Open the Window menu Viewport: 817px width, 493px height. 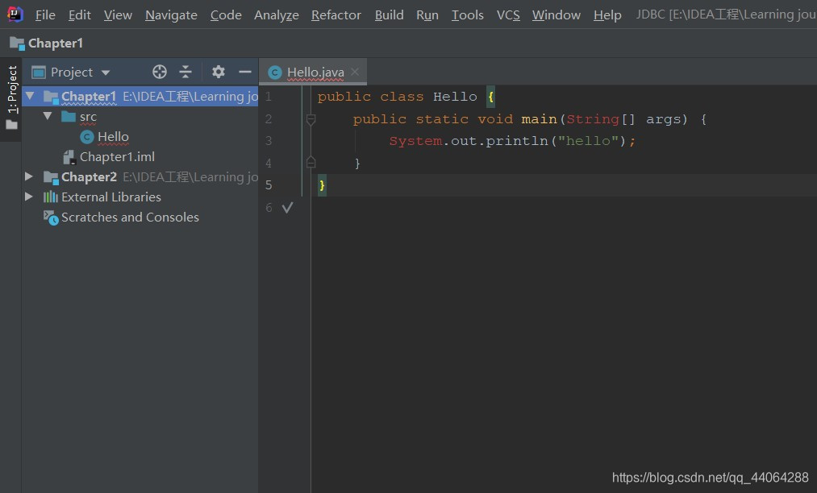click(x=556, y=15)
